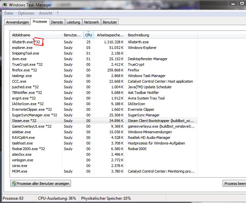246x203 pixels.
Task: Sort by Benutzername column header
Action: (x=72, y=35)
